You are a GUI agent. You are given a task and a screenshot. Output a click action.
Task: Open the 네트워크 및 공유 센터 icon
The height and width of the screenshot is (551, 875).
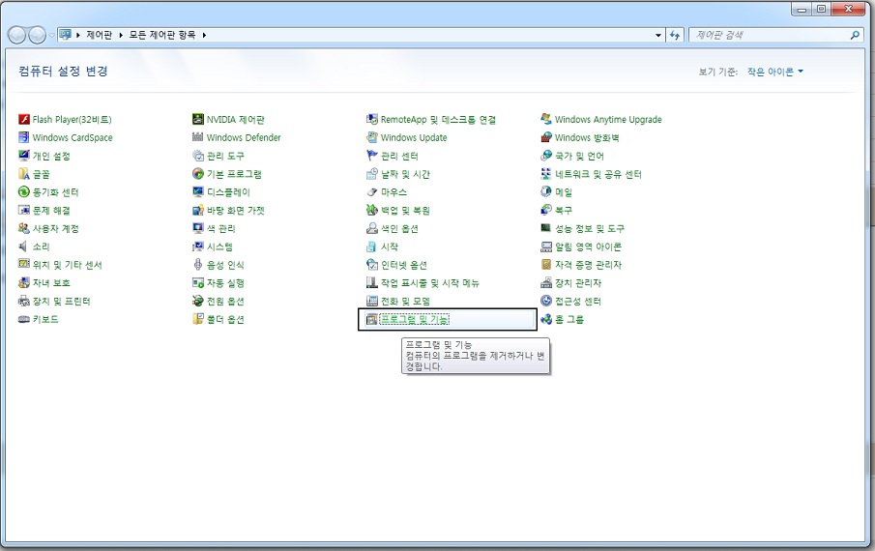(546, 174)
